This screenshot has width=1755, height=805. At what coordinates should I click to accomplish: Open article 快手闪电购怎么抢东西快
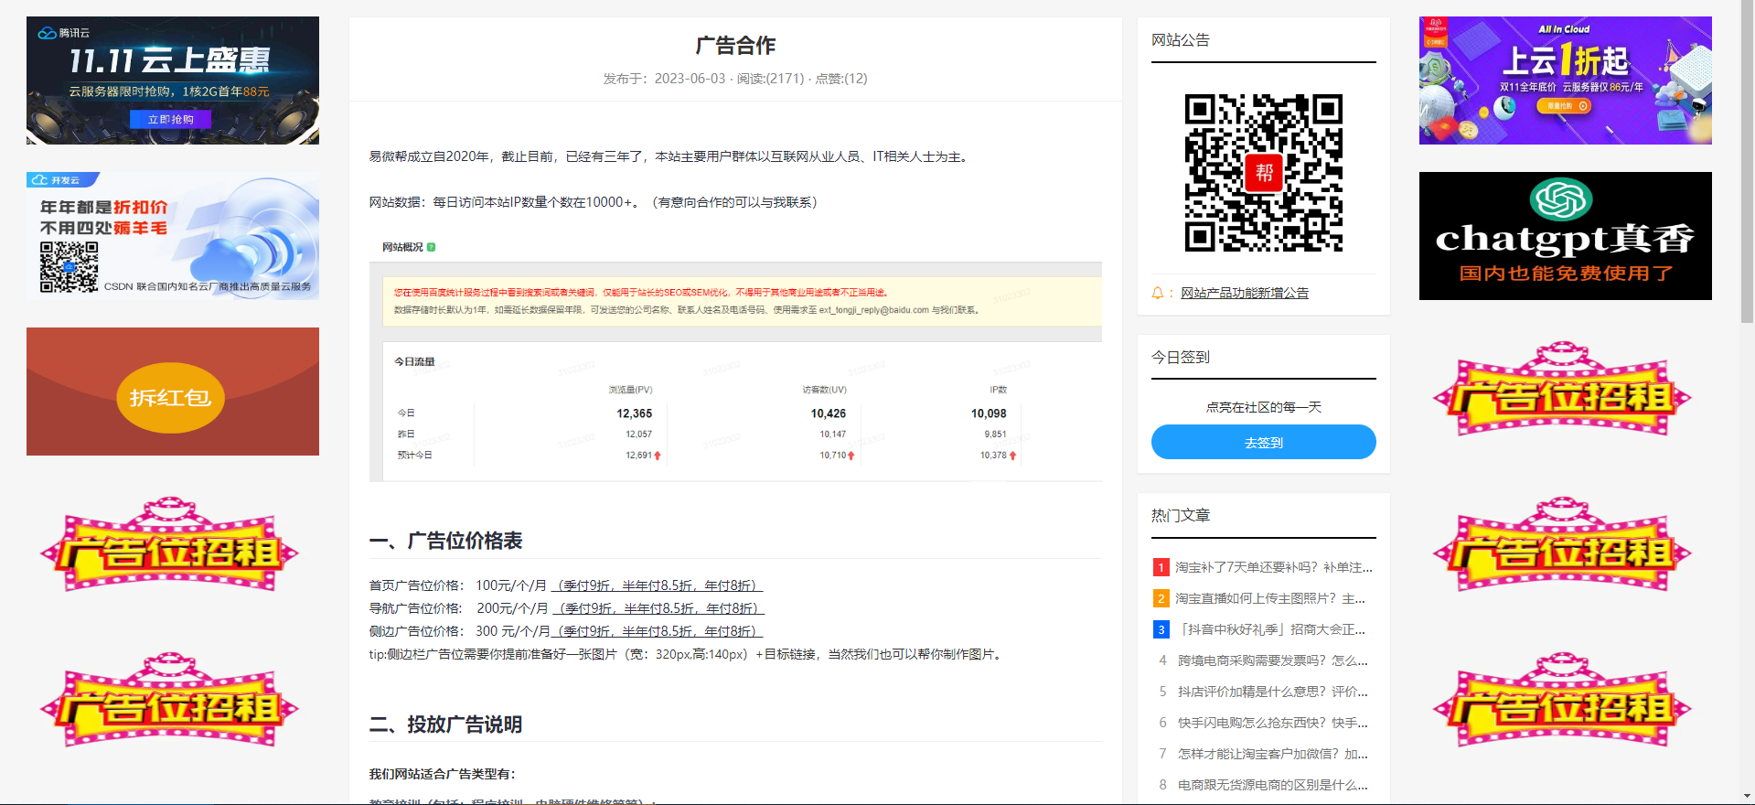click(1272, 723)
